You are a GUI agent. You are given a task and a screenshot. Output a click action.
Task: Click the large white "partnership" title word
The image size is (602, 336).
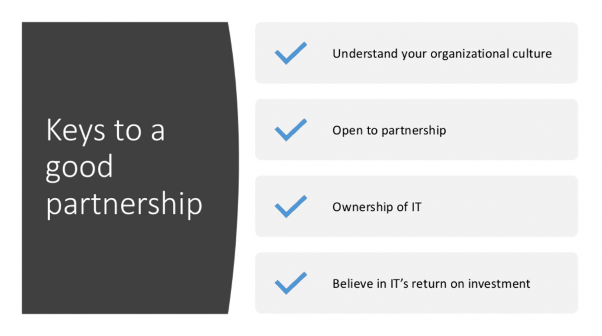tap(124, 204)
